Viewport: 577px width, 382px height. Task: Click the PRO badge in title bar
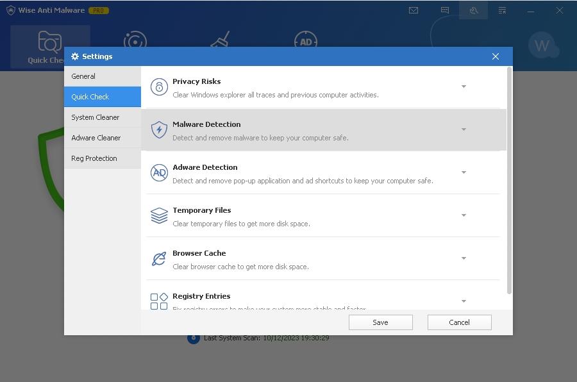[x=98, y=11]
